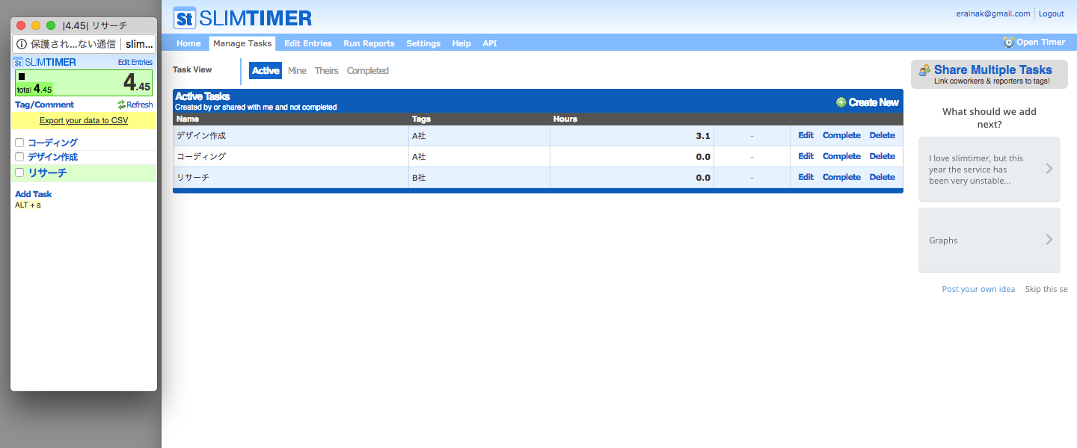Open the Help tab
Image resolution: width=1077 pixels, height=448 pixels.
pos(461,43)
